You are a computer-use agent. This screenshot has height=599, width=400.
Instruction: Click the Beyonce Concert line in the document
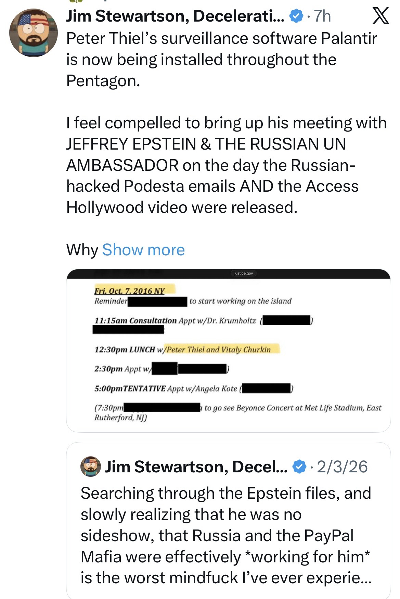pos(293,408)
